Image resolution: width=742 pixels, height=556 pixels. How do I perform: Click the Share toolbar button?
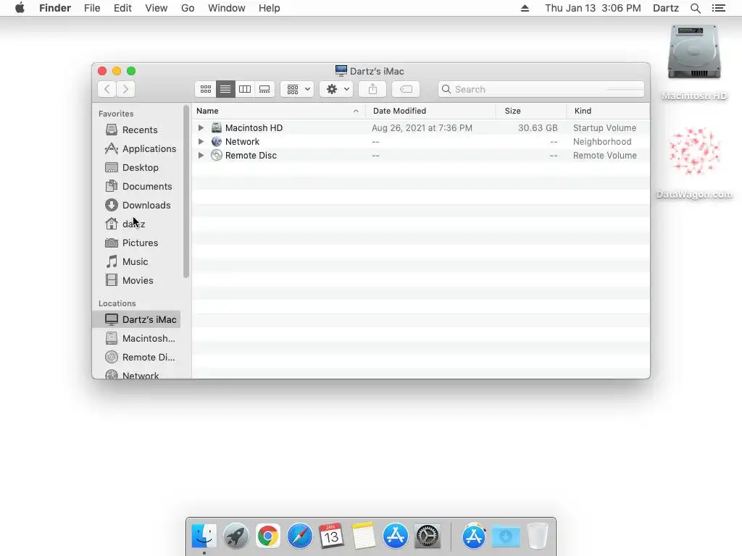pos(372,89)
